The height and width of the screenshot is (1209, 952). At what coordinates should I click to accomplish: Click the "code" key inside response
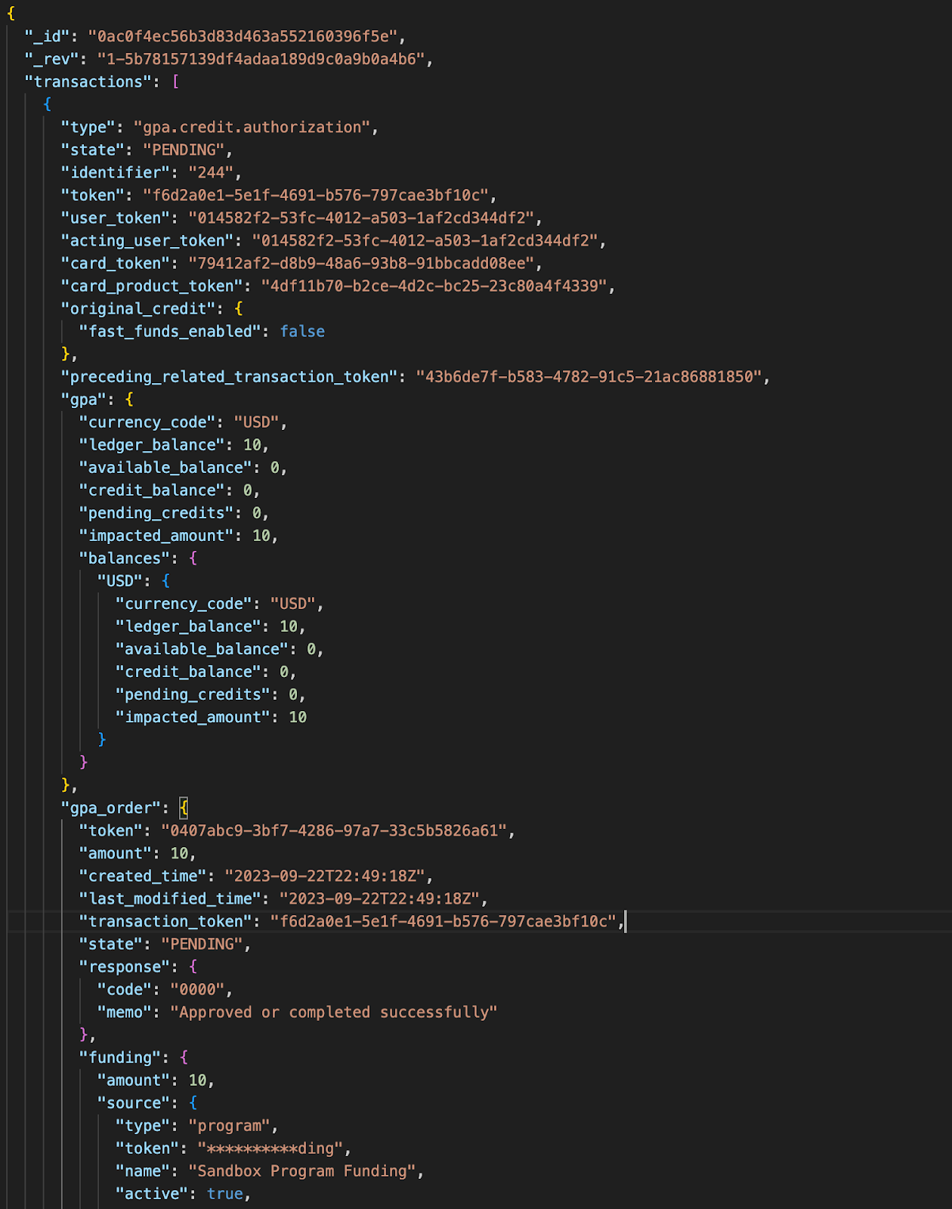point(124,989)
